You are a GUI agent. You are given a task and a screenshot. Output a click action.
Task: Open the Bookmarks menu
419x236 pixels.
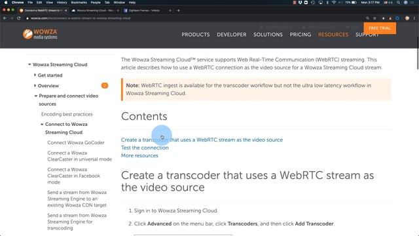pyautogui.click(x=79, y=3)
